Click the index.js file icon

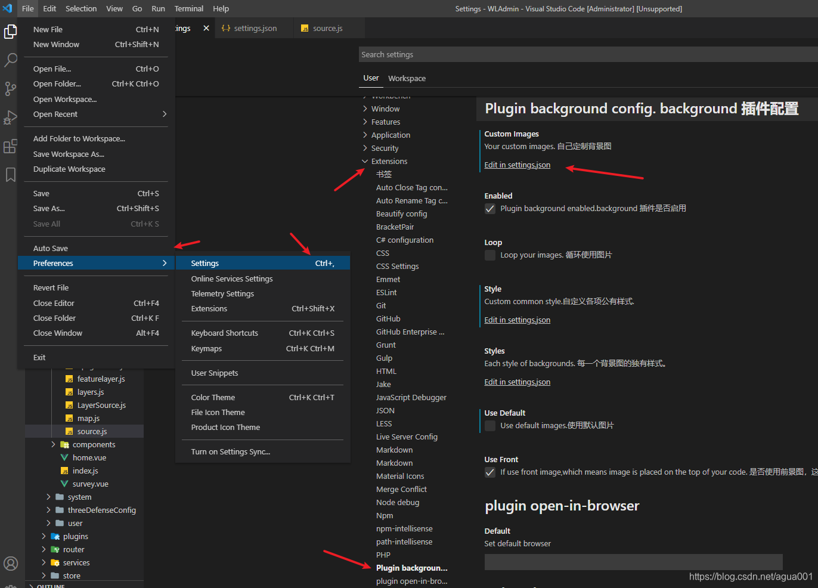click(x=64, y=471)
